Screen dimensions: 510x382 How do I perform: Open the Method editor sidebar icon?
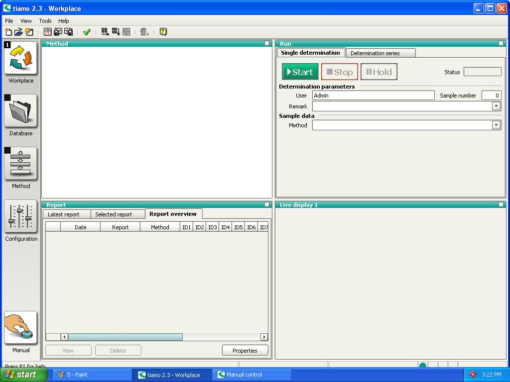[20, 163]
